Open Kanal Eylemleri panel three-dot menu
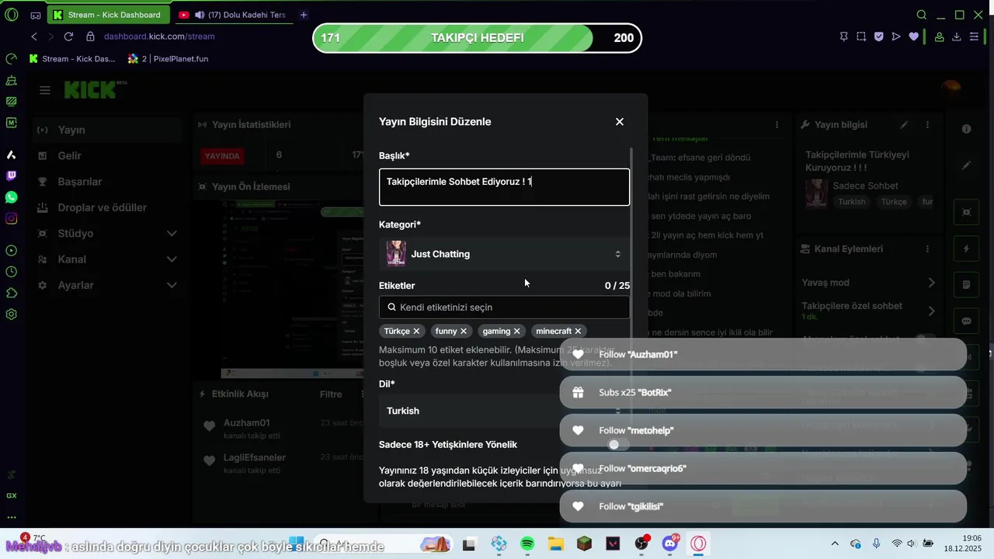The width and height of the screenshot is (994, 559). click(x=927, y=249)
